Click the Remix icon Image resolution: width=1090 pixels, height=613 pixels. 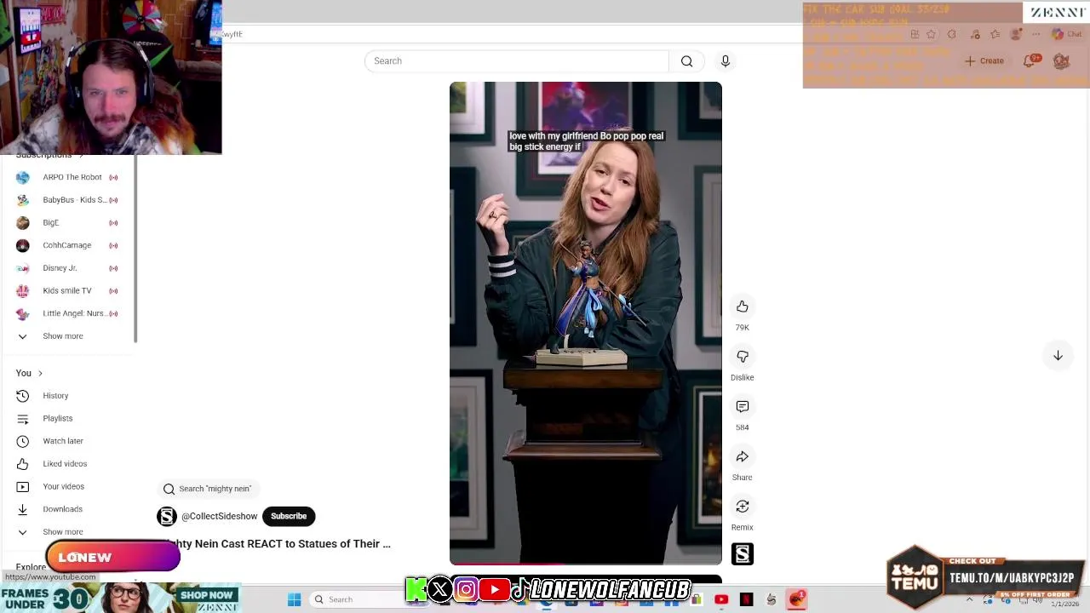[743, 507]
